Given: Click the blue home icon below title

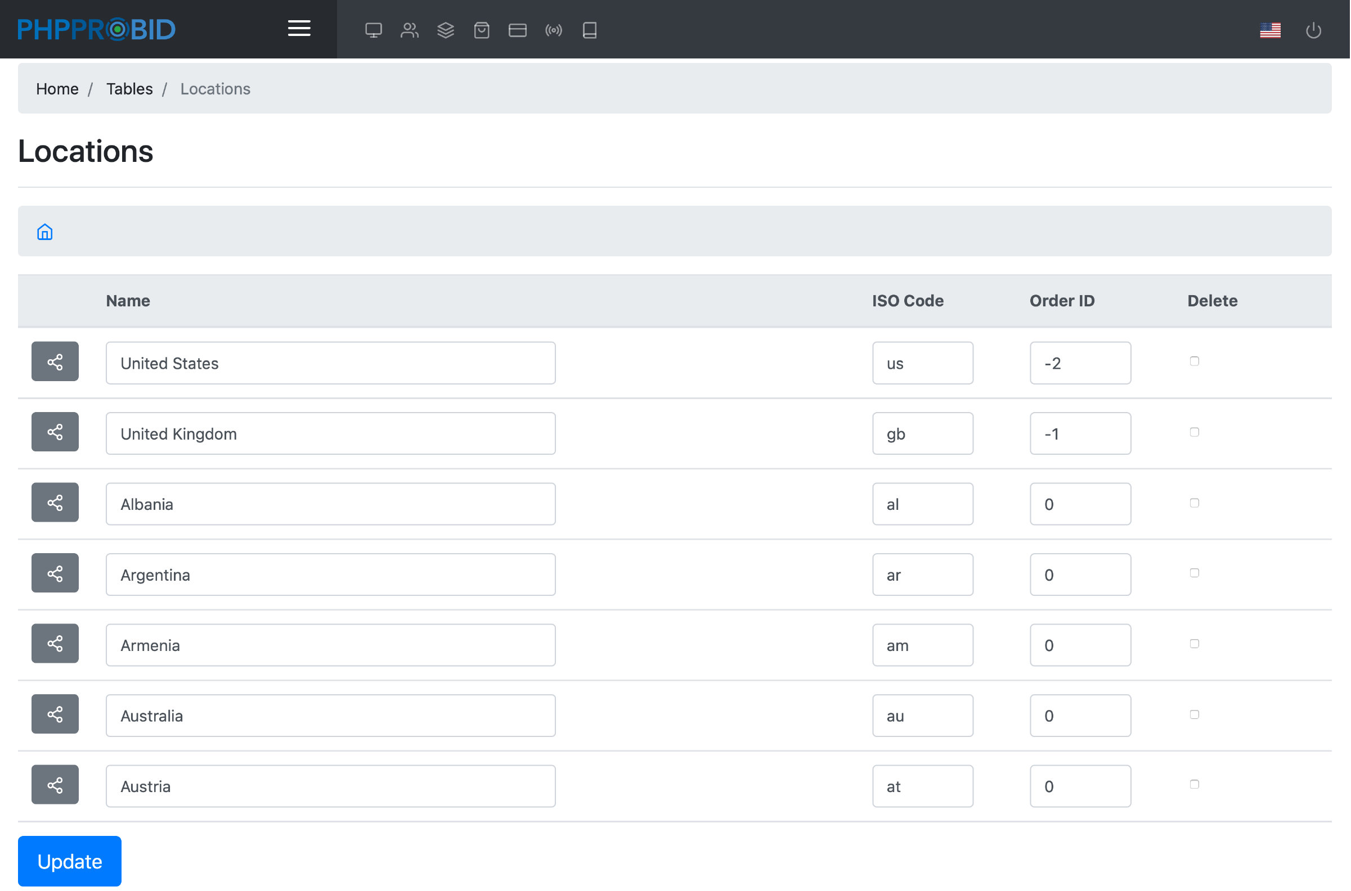Looking at the screenshot, I should pos(45,232).
